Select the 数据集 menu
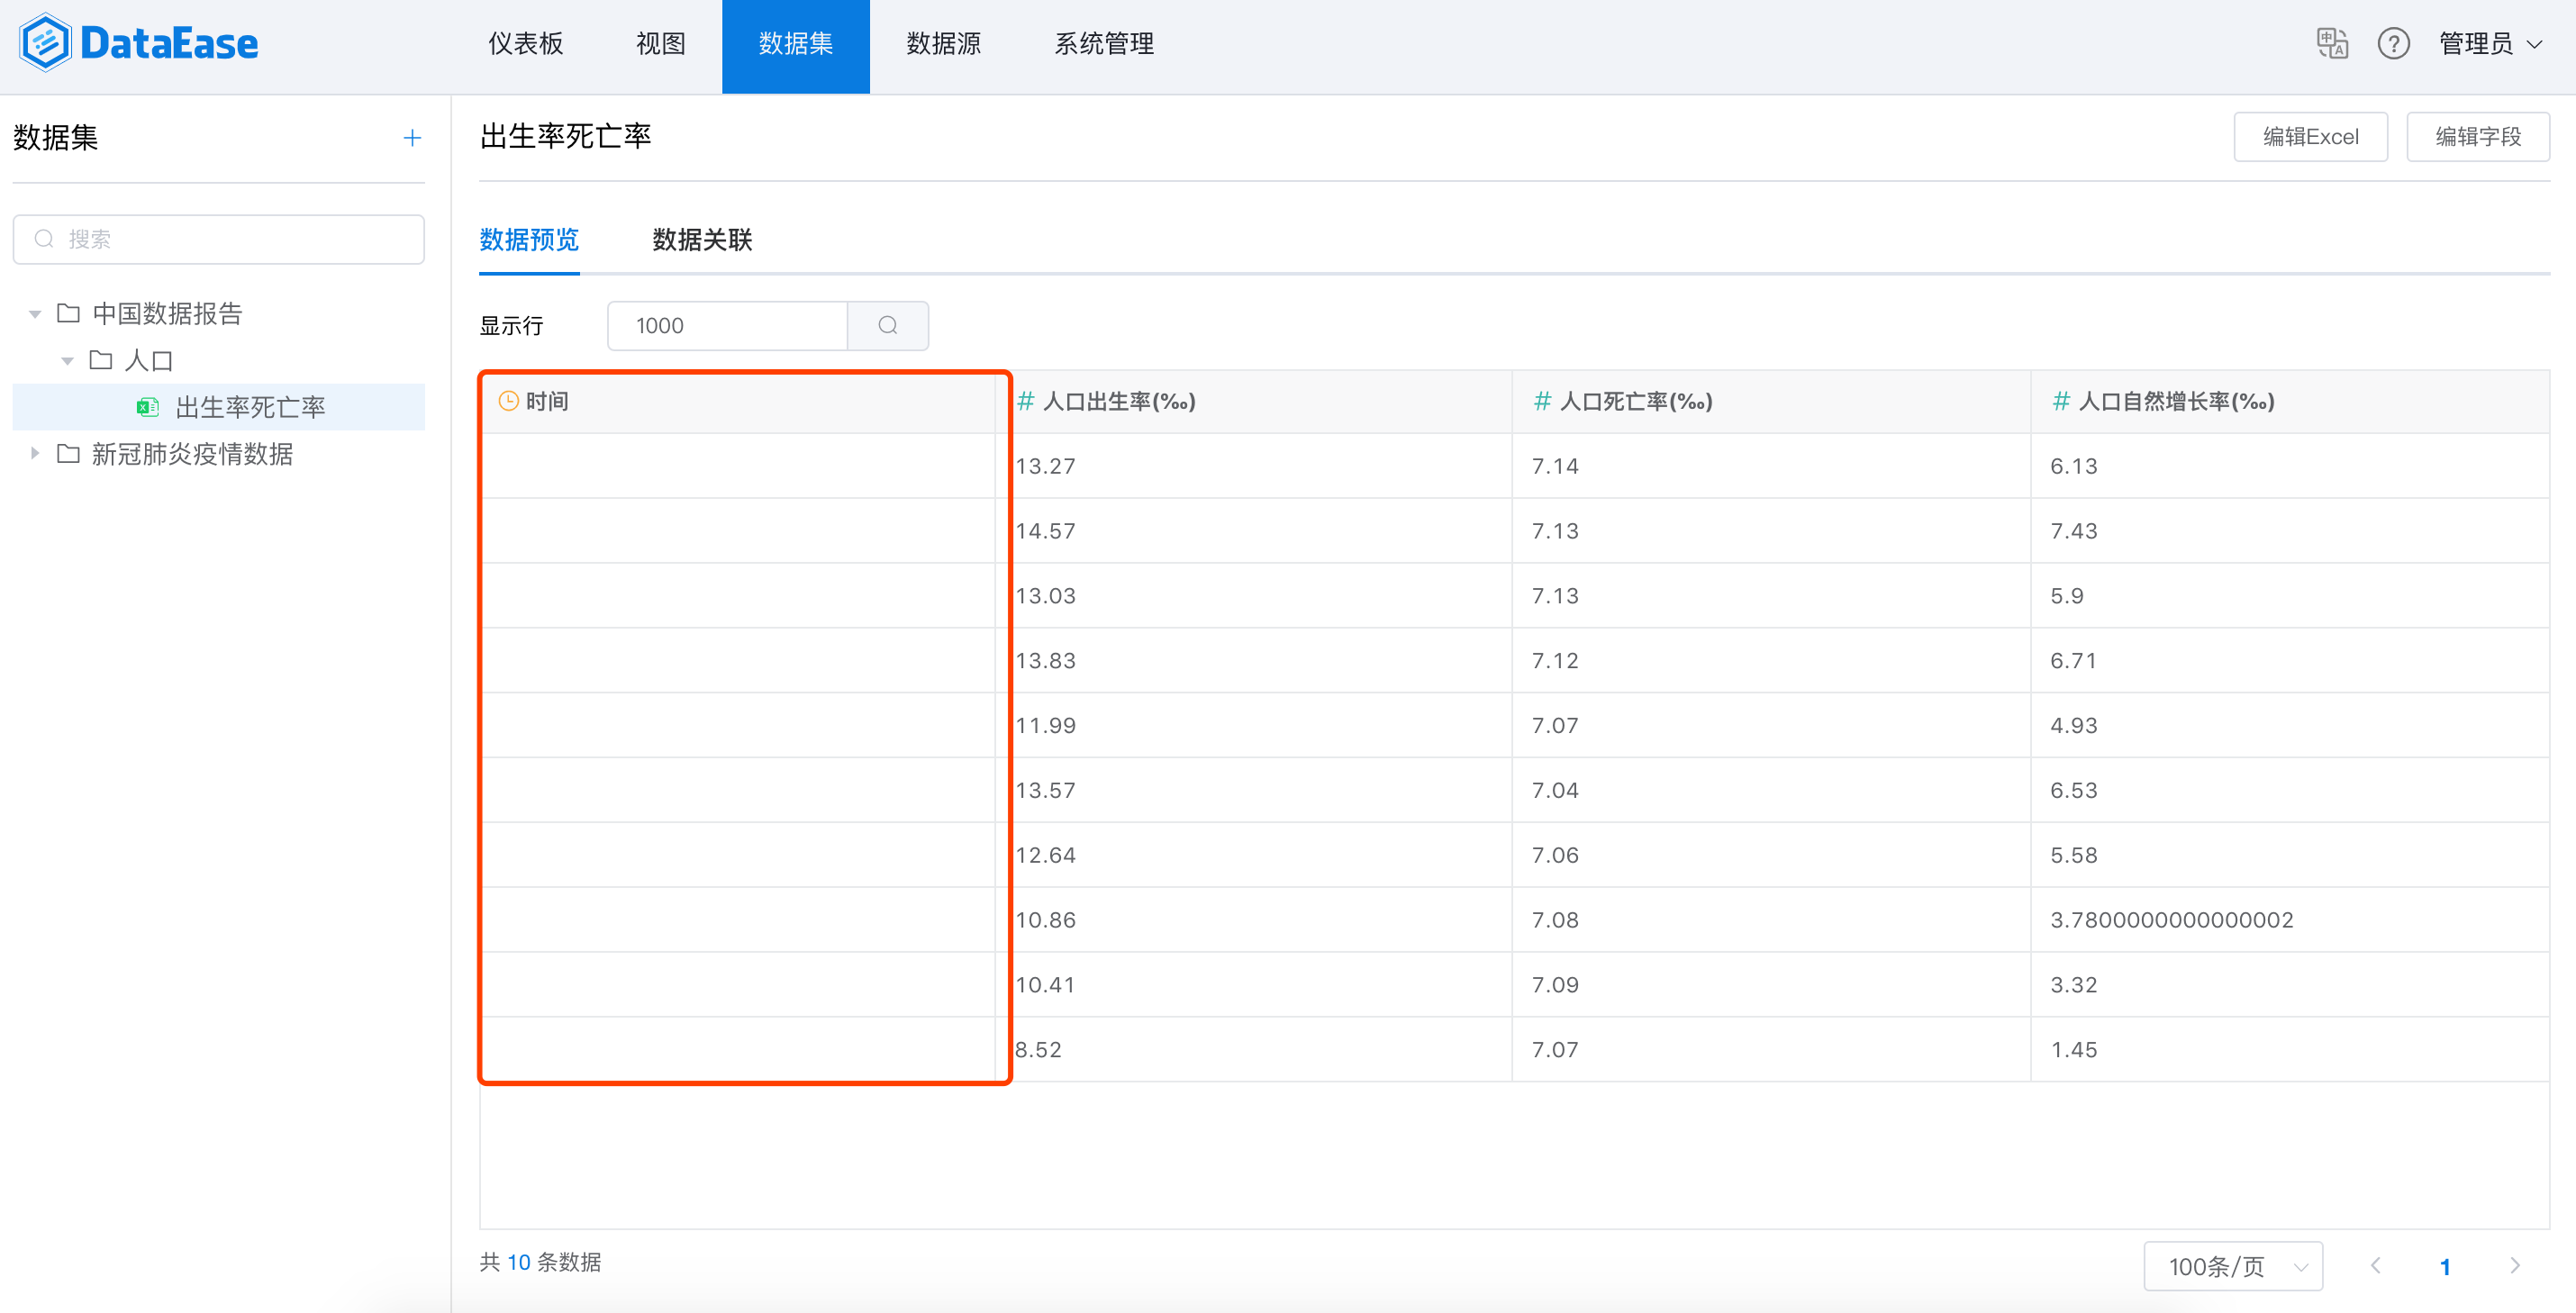Image resolution: width=2576 pixels, height=1313 pixels. (x=796, y=46)
